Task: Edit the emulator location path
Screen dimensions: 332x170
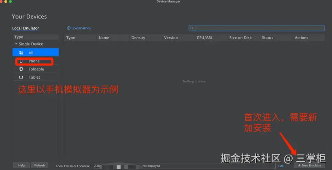Action: 281,166
